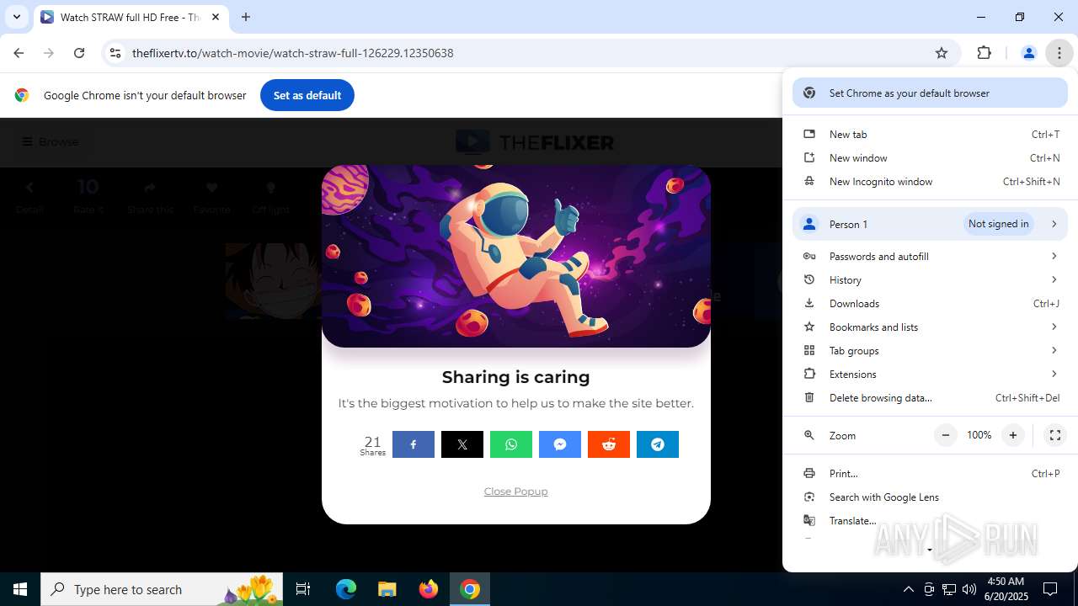Screen dimensions: 1078x606
Task: Share via Messenger button
Action: pos(560,444)
